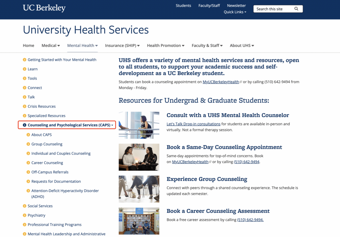Image resolution: width=340 pixels, height=237 pixels.
Task: Click orange bullet beside About CAPS
Action: click(x=28, y=135)
